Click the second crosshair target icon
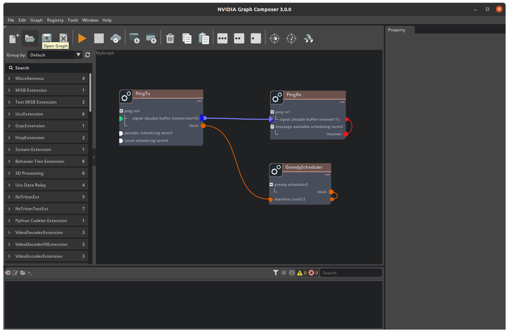This screenshot has width=509, height=333. pos(291,38)
